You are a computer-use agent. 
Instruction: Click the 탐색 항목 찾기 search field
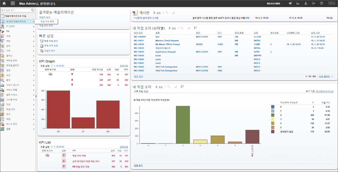point(18,10)
